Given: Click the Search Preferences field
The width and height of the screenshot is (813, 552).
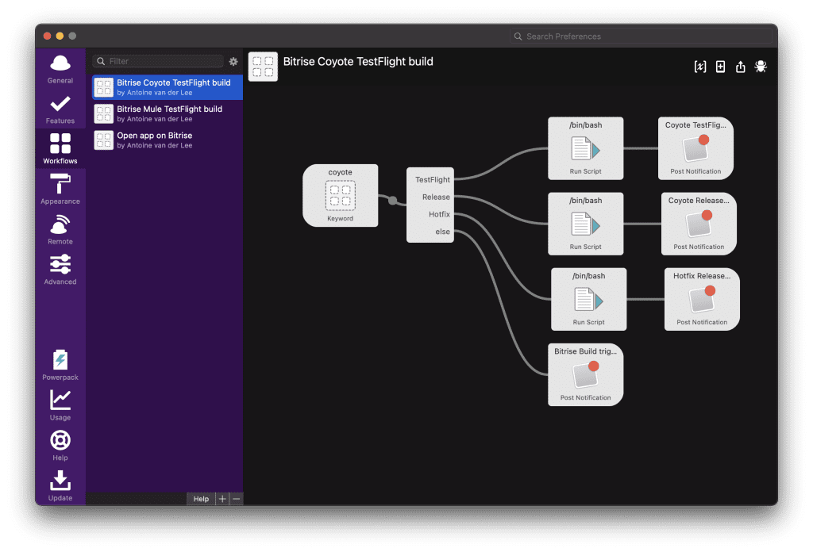Looking at the screenshot, I should pyautogui.click(x=641, y=36).
